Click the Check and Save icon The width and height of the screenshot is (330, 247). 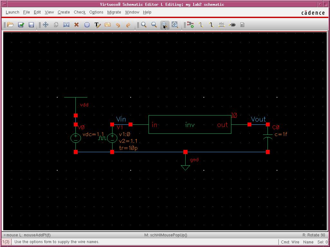tap(21, 25)
